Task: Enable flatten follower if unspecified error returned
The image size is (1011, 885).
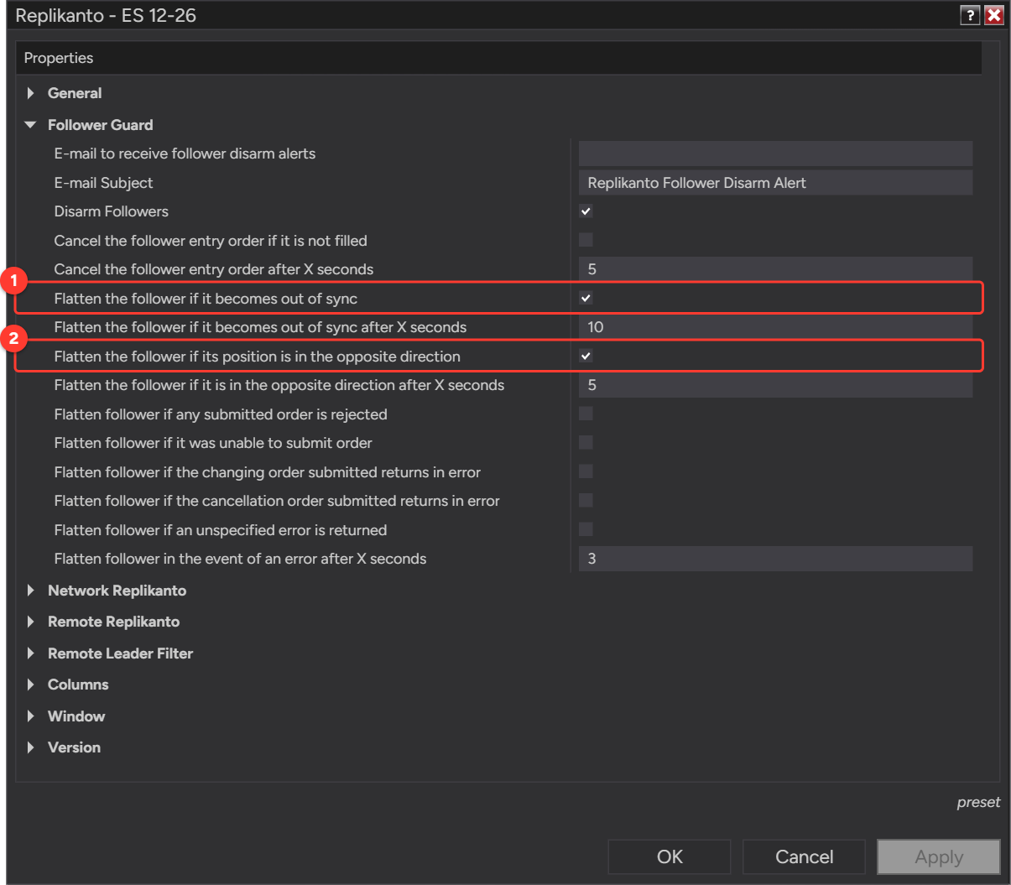Action: [x=586, y=529]
